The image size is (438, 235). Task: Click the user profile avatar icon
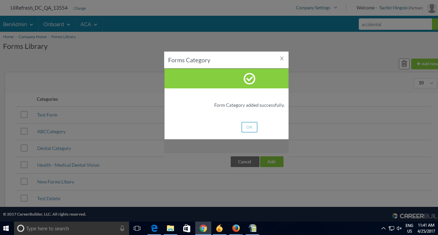pos(432,8)
